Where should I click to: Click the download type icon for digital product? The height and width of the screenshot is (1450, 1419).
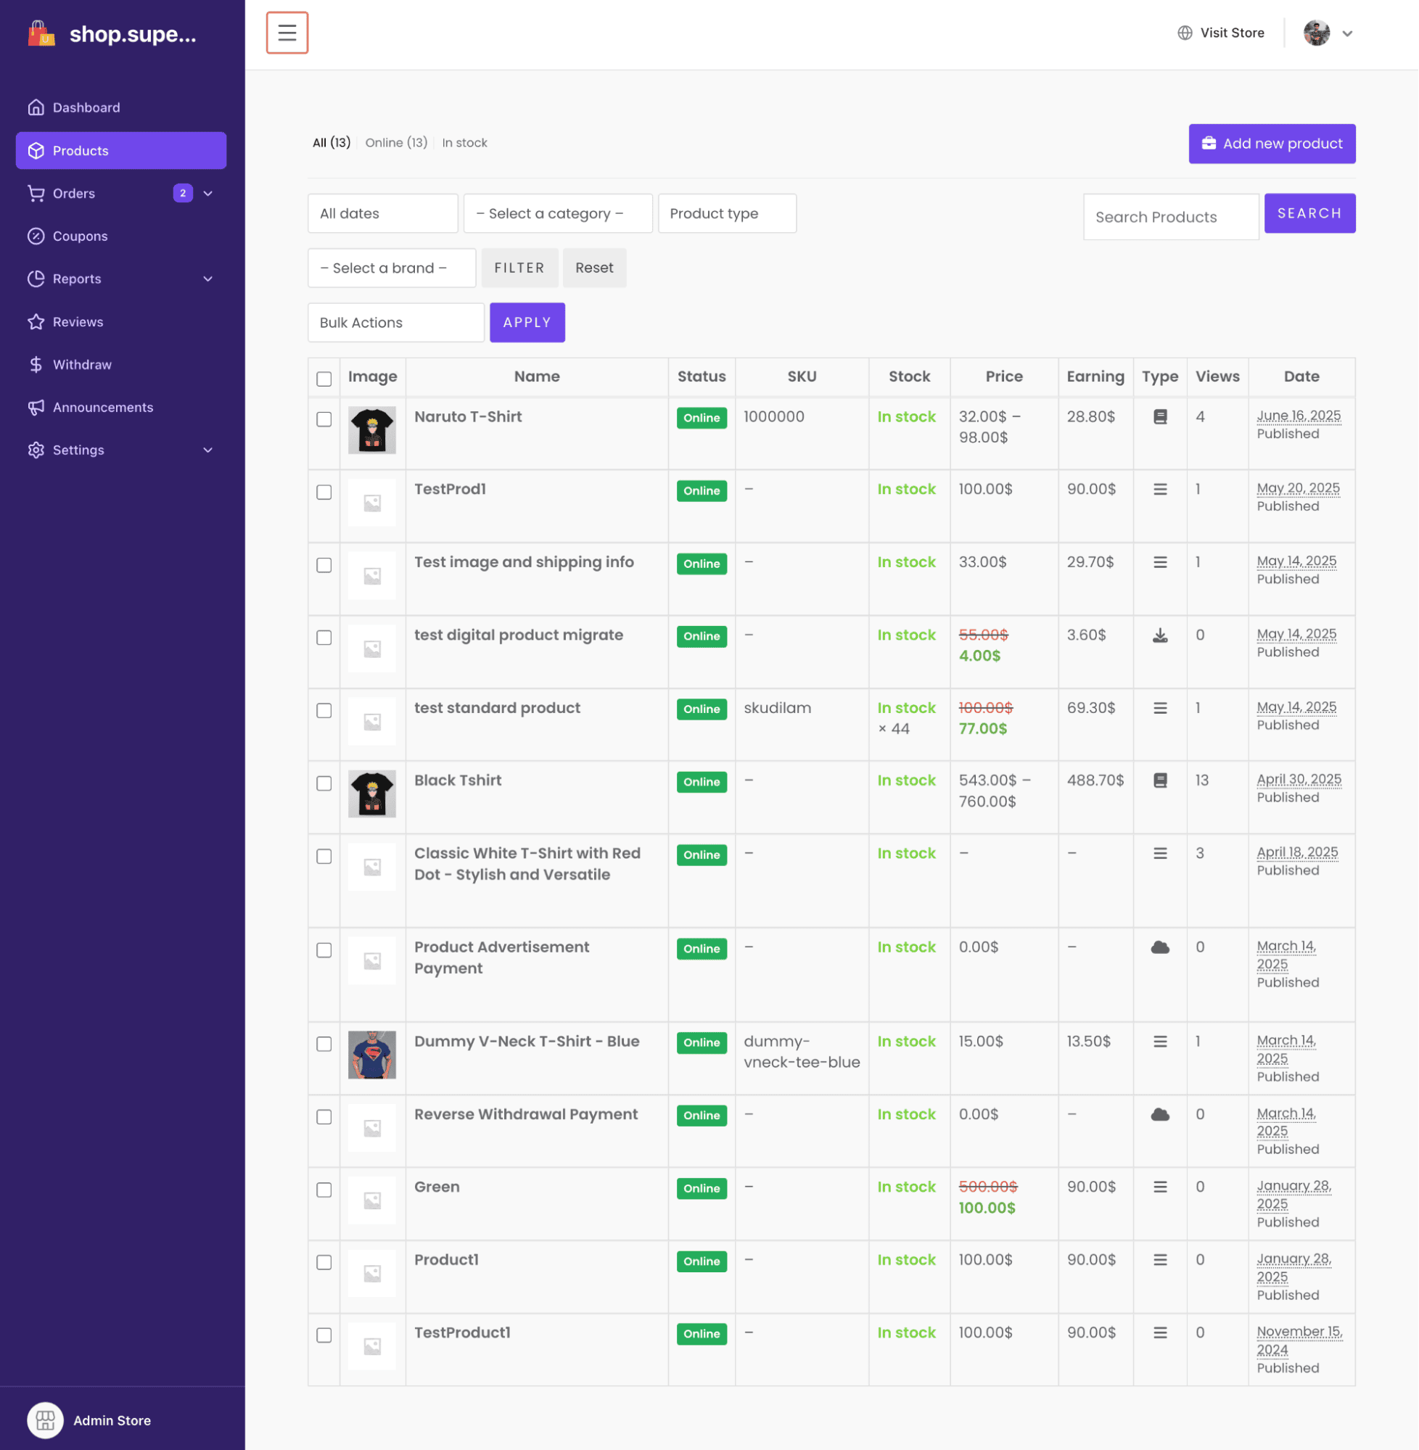click(1159, 635)
